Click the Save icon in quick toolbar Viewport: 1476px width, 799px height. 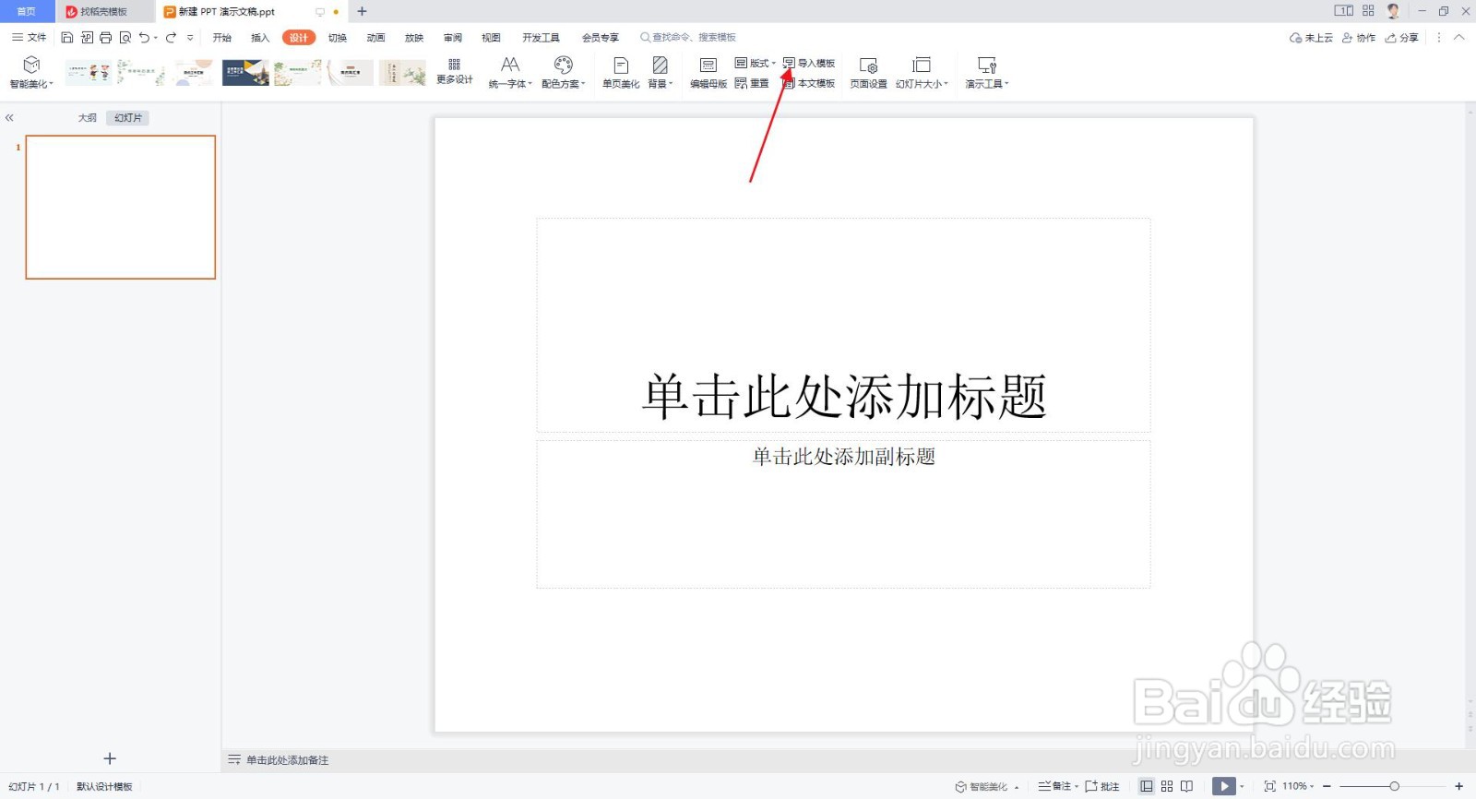click(x=67, y=38)
